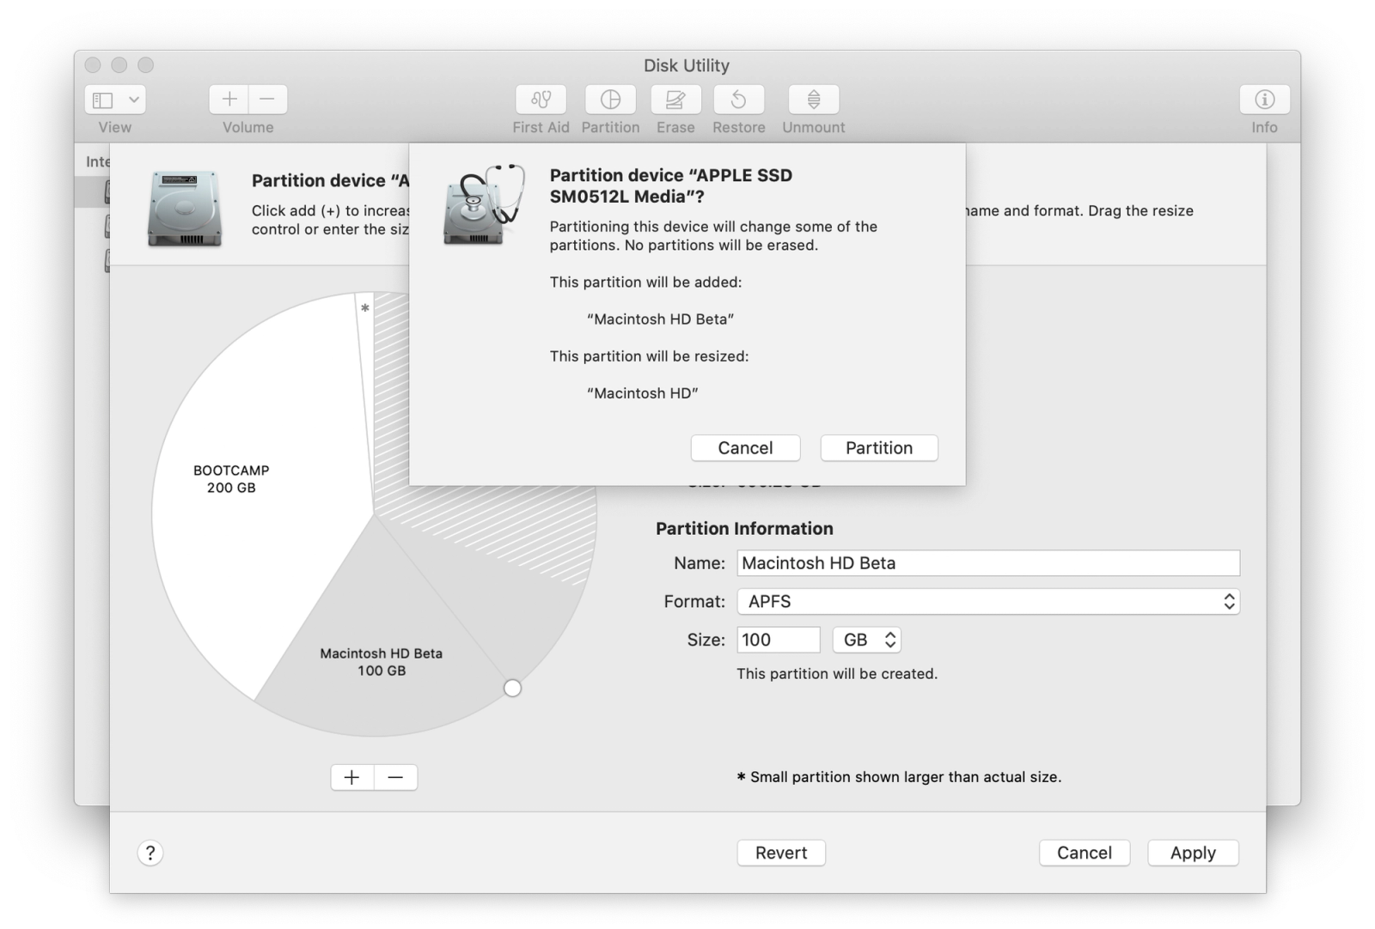Show disk Info from the toolbar
The height and width of the screenshot is (929, 1375).
(1264, 100)
